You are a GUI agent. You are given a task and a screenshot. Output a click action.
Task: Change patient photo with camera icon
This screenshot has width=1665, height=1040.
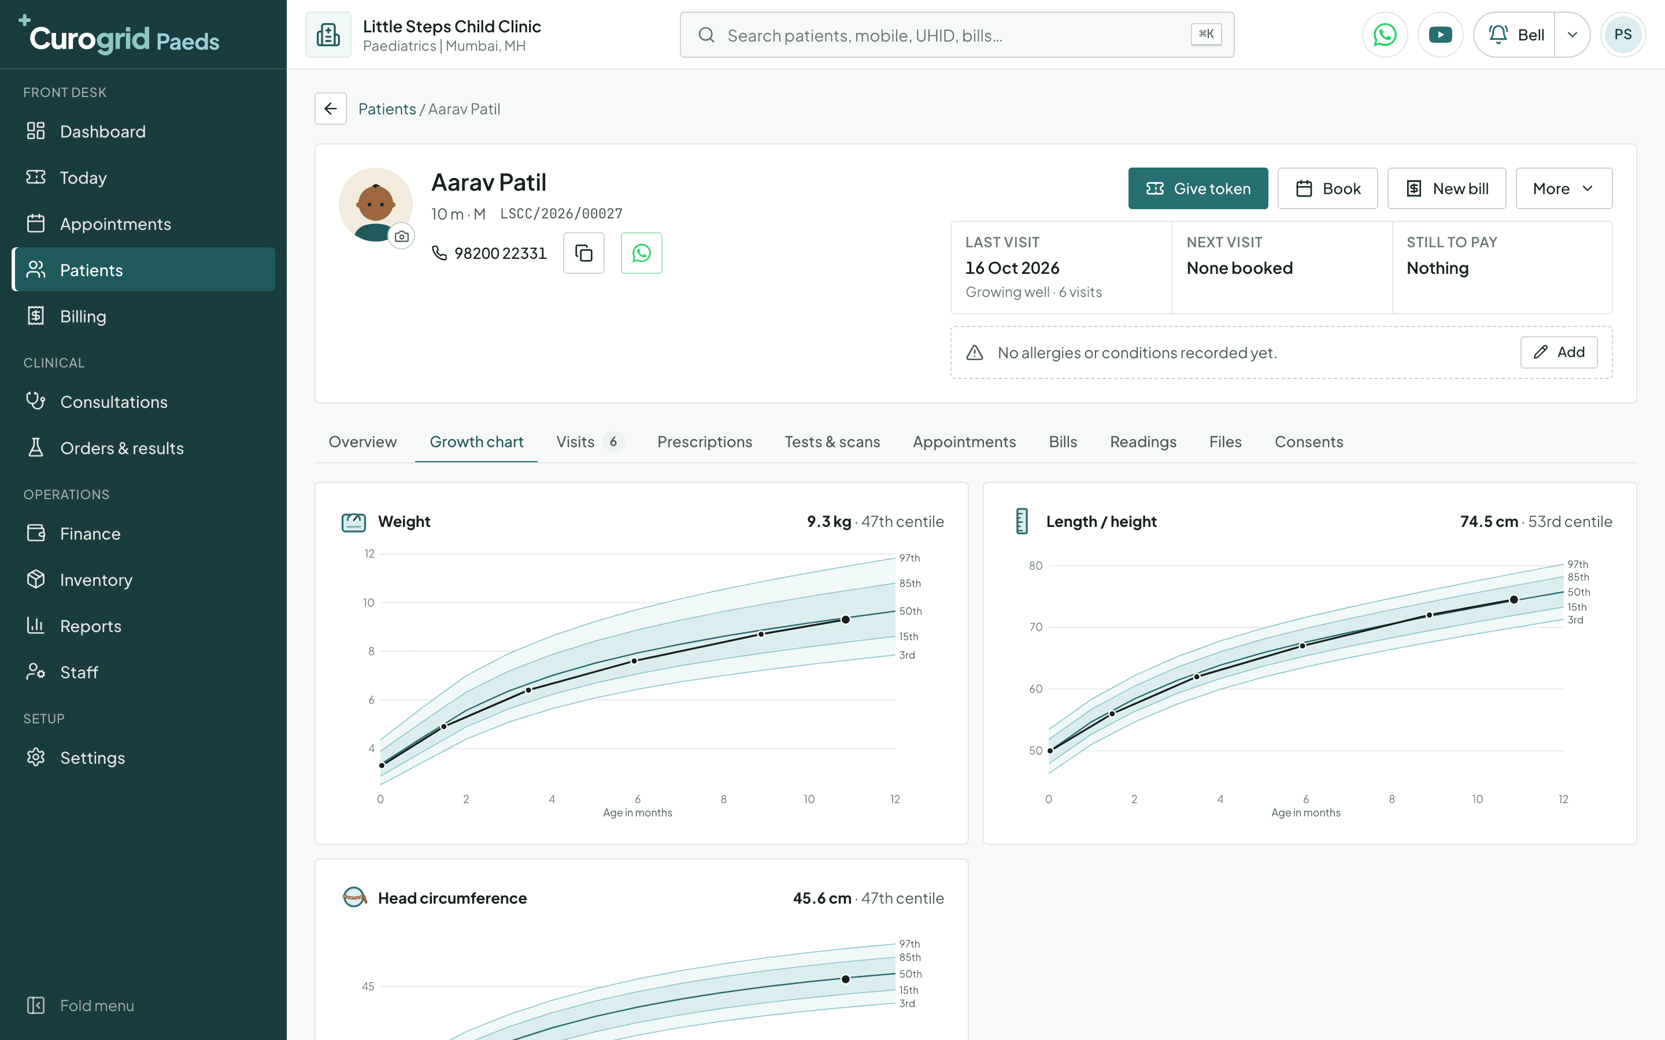pos(402,237)
